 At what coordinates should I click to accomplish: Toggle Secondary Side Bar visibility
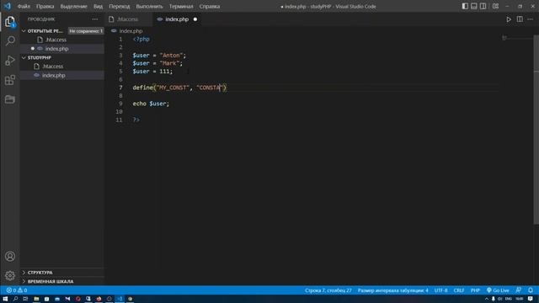click(483, 6)
